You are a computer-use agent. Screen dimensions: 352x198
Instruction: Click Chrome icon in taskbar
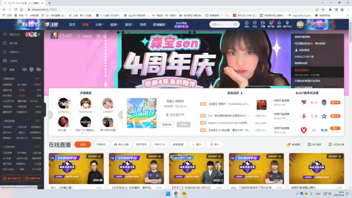tap(176, 194)
